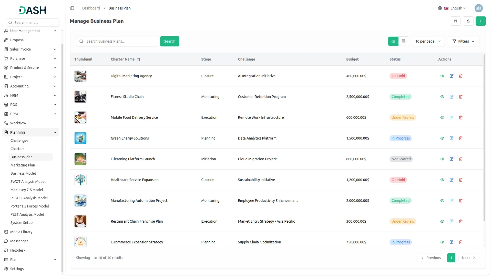Delete the Digital Marketing Agency plan

point(460,76)
